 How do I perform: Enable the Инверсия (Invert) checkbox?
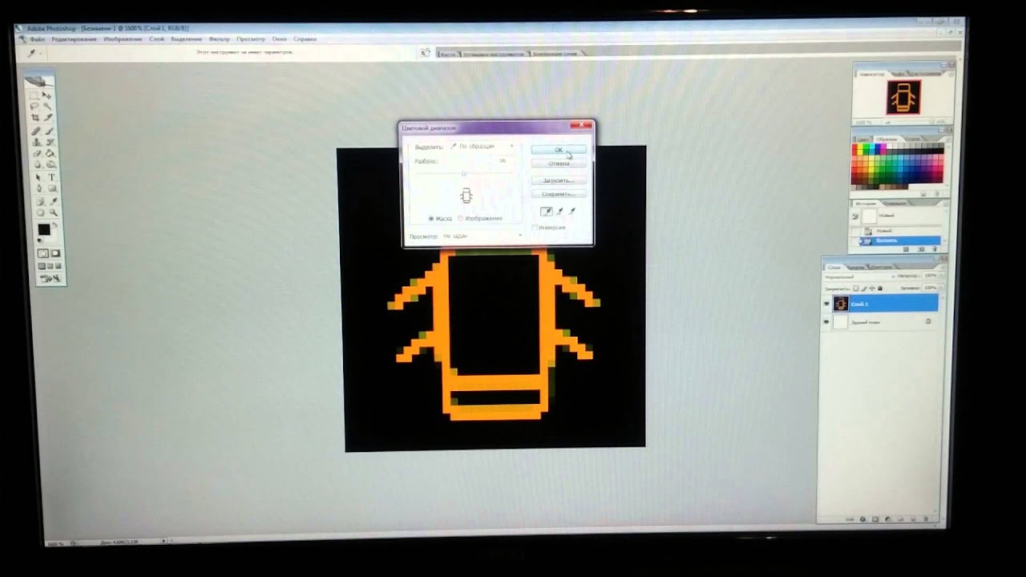point(533,228)
